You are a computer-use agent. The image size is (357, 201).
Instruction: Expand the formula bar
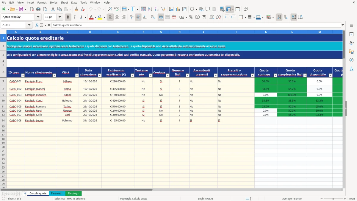click(343, 25)
